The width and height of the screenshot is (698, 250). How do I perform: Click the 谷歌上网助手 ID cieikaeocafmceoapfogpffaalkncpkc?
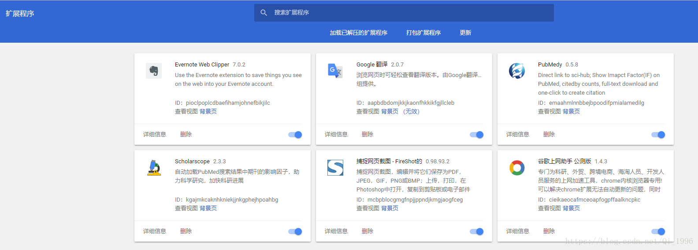[595, 199]
